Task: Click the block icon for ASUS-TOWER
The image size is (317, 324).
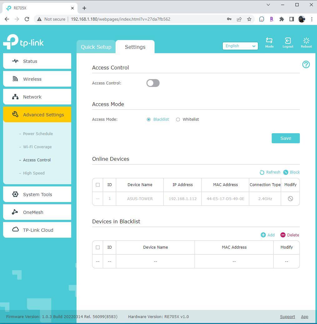Action: pos(290,199)
